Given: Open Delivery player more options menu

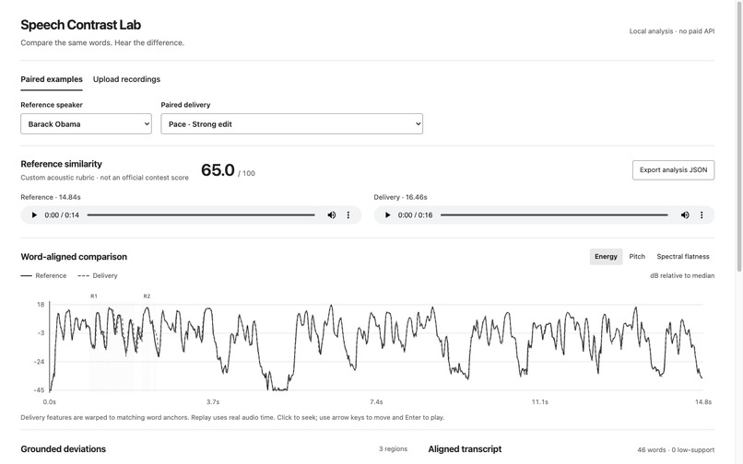Looking at the screenshot, I should click(702, 215).
